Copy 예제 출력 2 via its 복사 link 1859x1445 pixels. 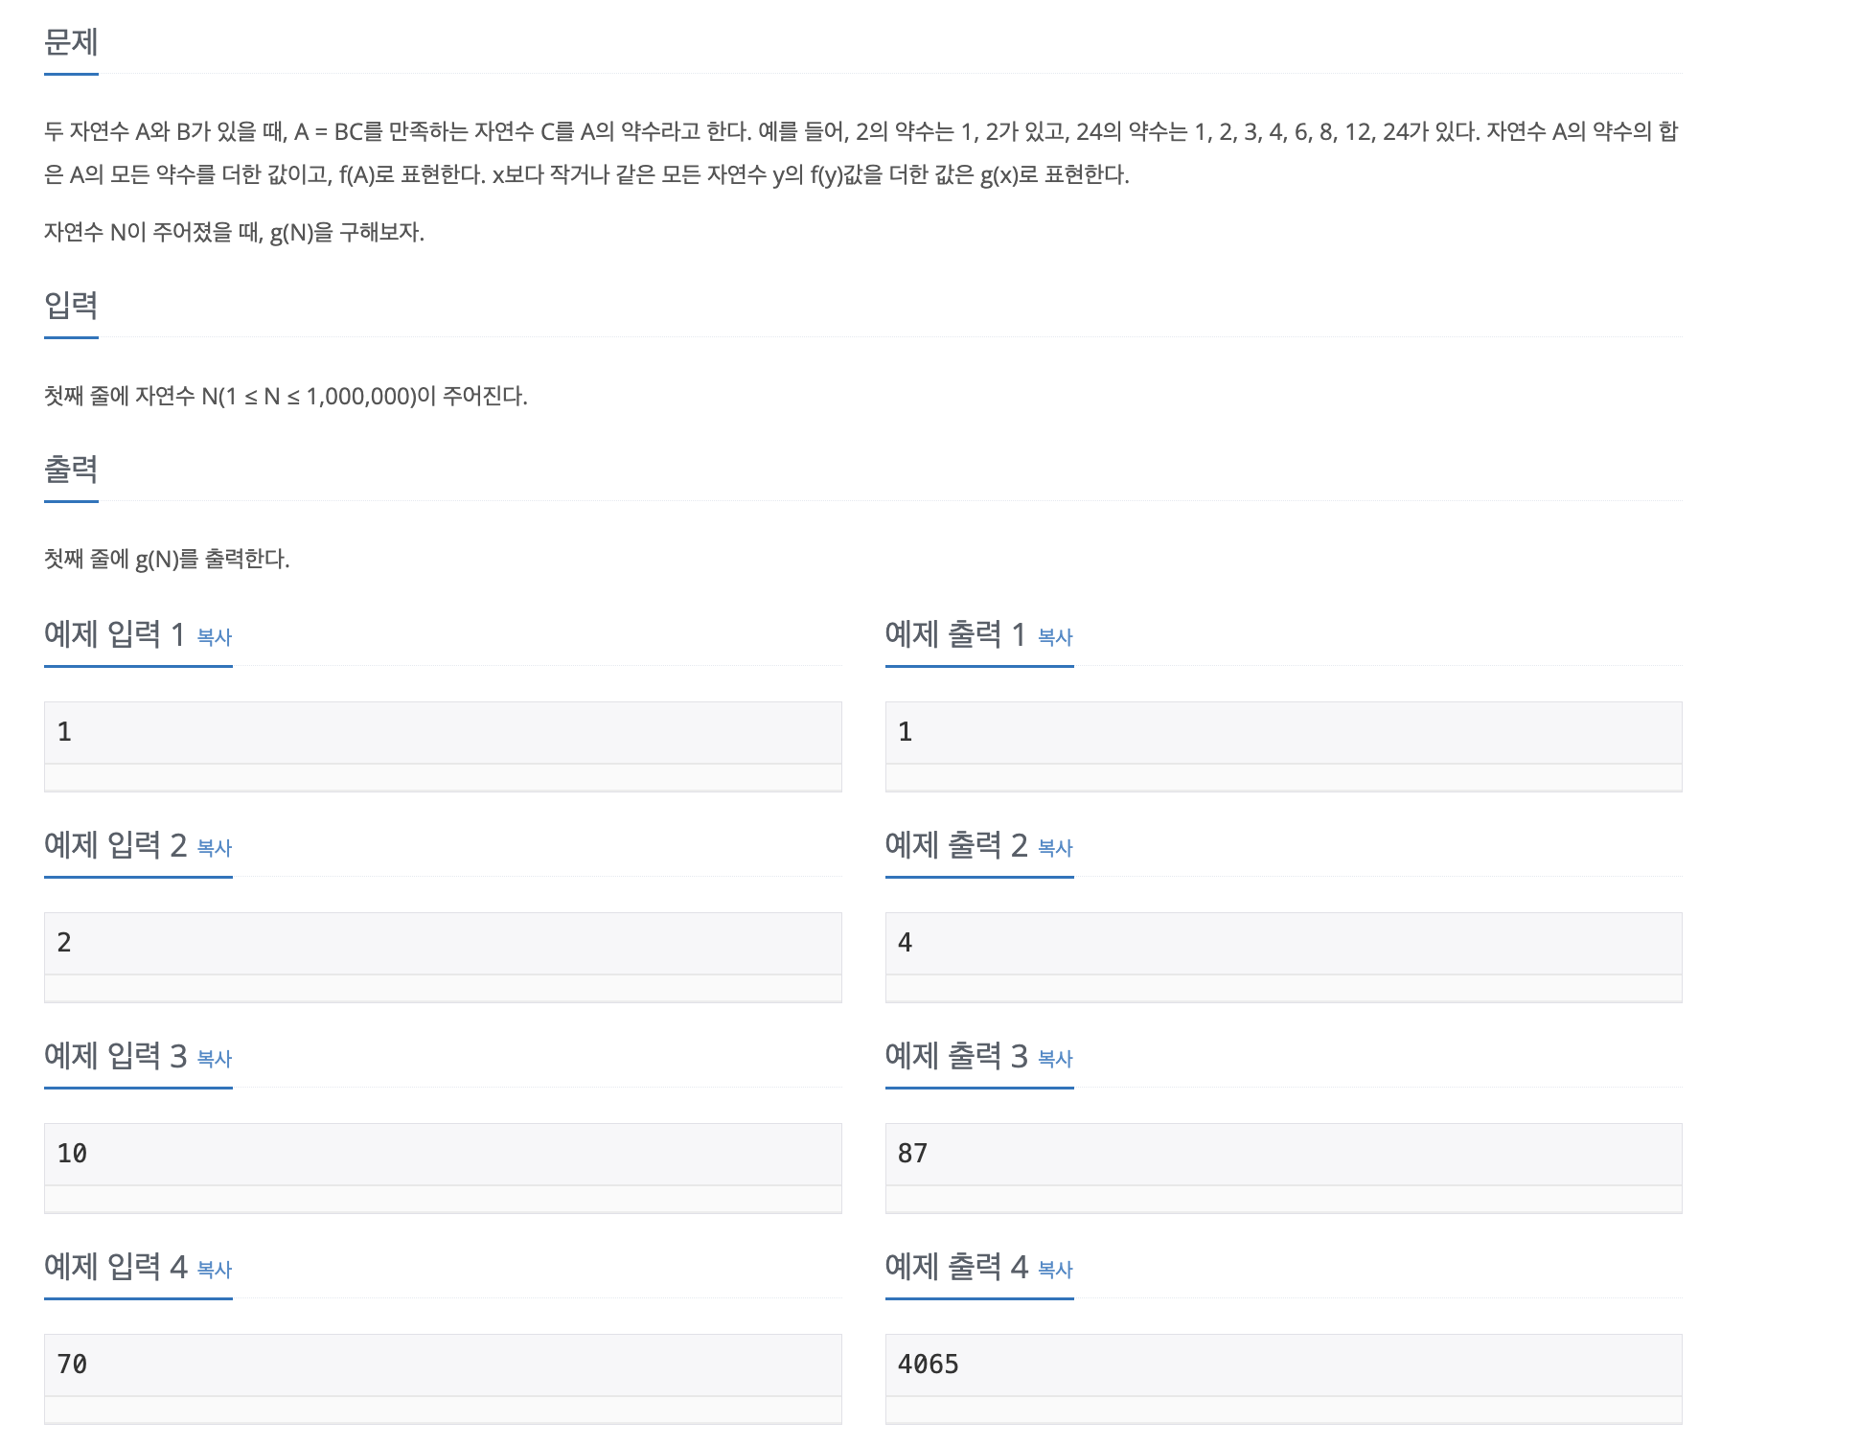(x=1055, y=848)
